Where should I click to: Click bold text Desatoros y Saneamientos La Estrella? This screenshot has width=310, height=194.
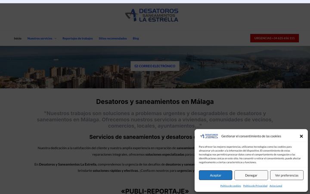pos(68,164)
